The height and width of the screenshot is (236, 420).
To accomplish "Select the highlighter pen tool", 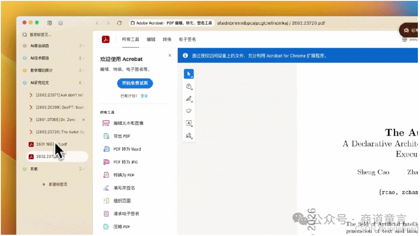I will [x=189, y=99].
